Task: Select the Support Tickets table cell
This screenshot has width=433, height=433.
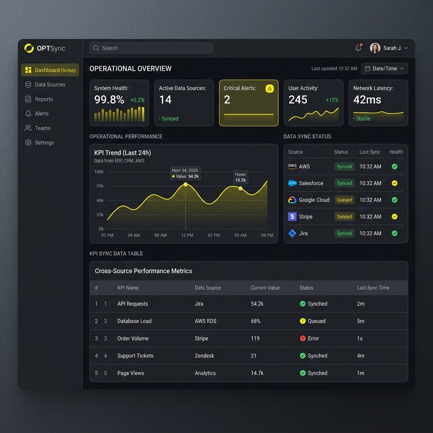Action: pyautogui.click(x=135, y=356)
